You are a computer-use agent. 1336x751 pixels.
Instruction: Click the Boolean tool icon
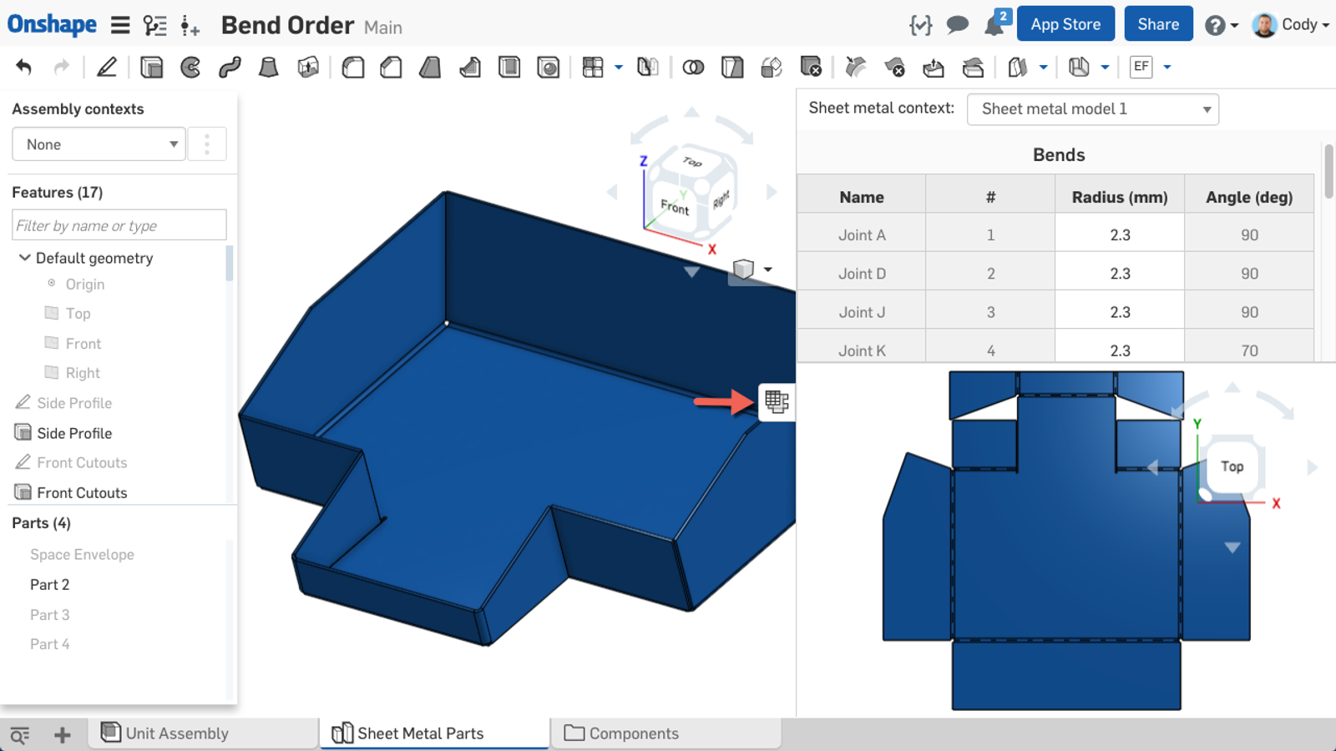(693, 67)
